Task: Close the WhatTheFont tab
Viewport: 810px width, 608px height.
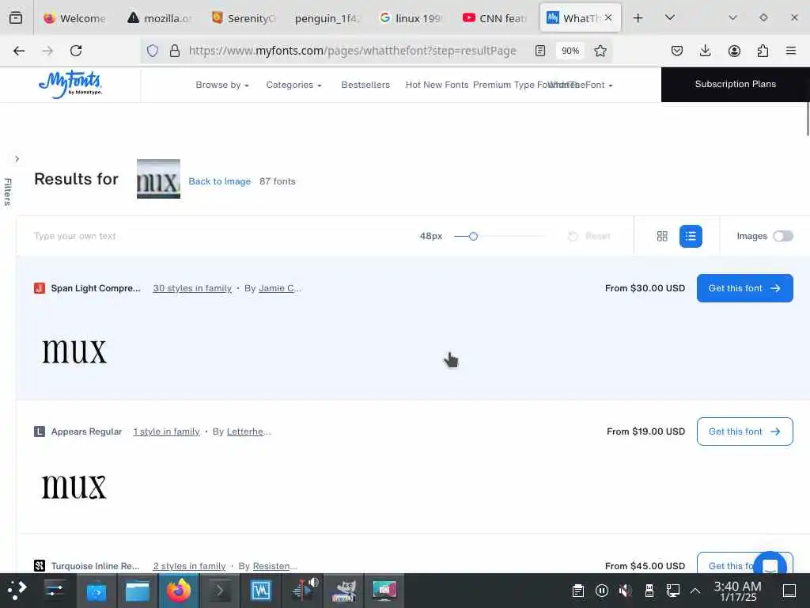Action: point(608,17)
